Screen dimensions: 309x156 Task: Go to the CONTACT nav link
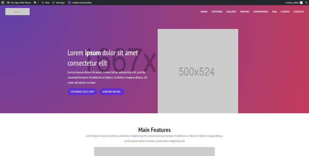click(x=299, y=12)
